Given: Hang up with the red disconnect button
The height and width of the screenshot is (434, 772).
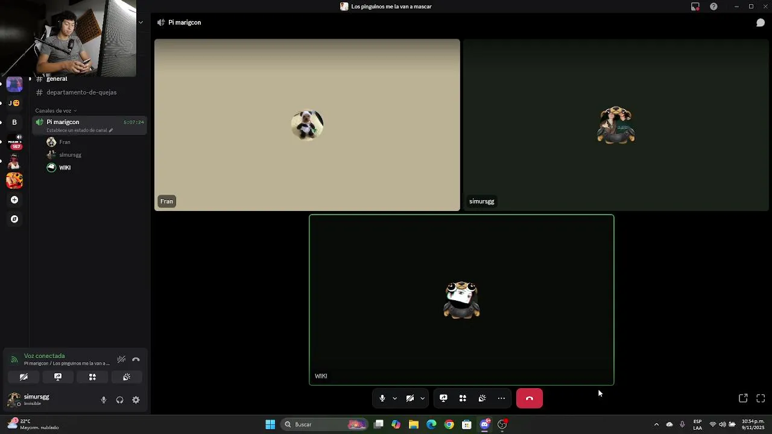Looking at the screenshot, I should (530, 398).
